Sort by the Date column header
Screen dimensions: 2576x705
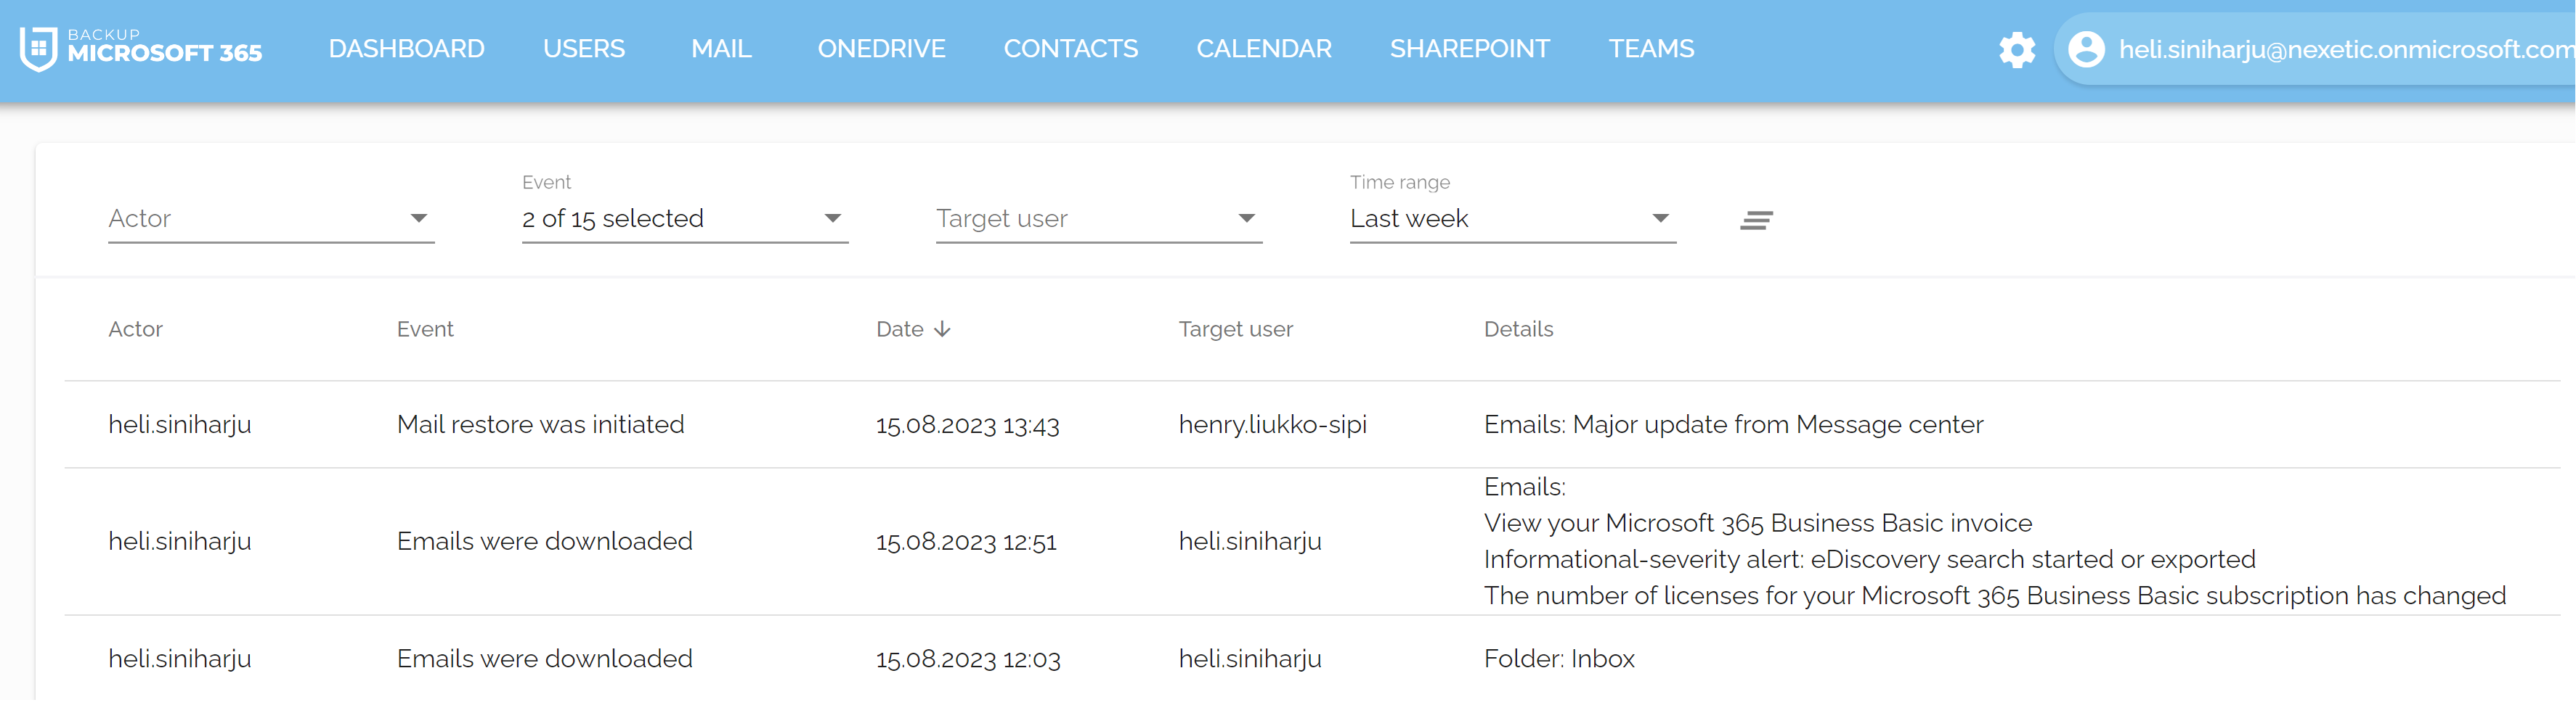click(900, 329)
